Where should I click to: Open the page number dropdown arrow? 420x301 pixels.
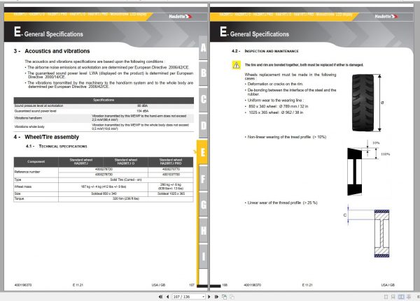pos(204,297)
